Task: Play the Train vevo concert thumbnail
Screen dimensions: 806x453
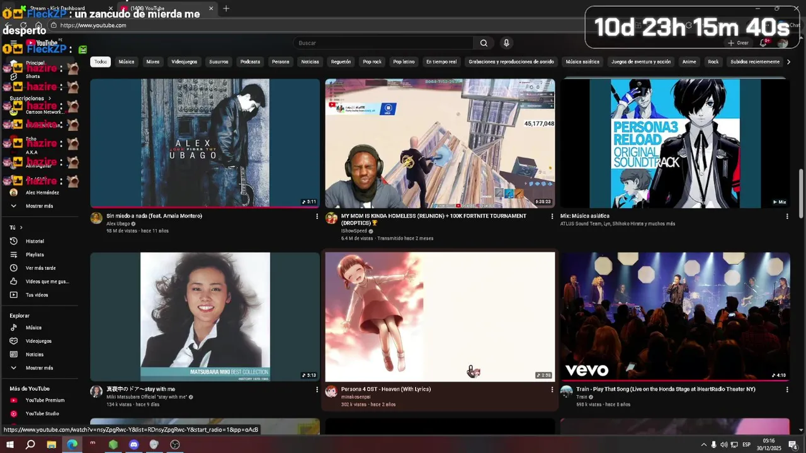Action: pyautogui.click(x=675, y=316)
